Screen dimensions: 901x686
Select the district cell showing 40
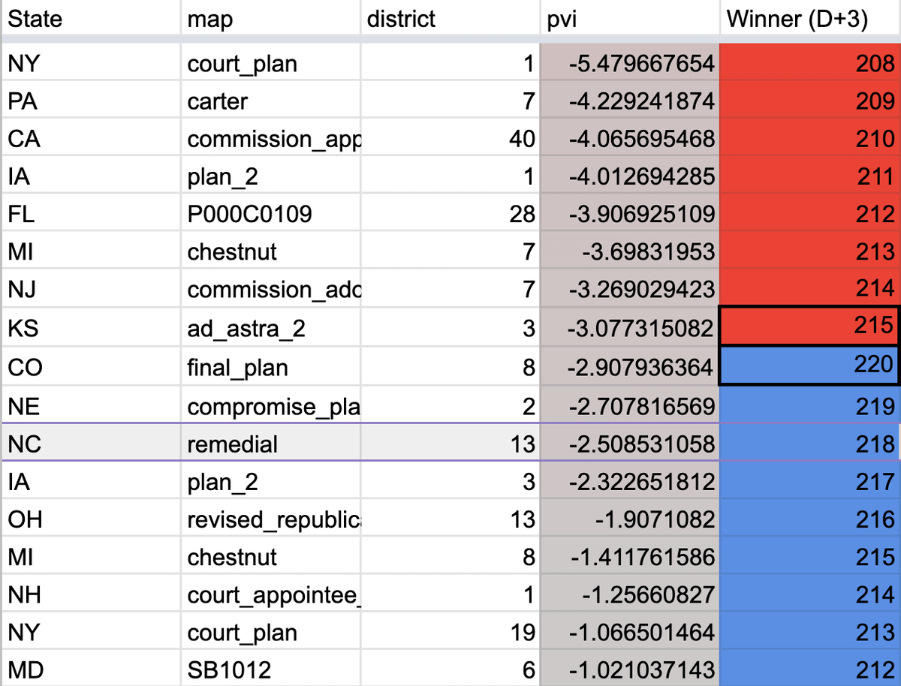pos(450,139)
